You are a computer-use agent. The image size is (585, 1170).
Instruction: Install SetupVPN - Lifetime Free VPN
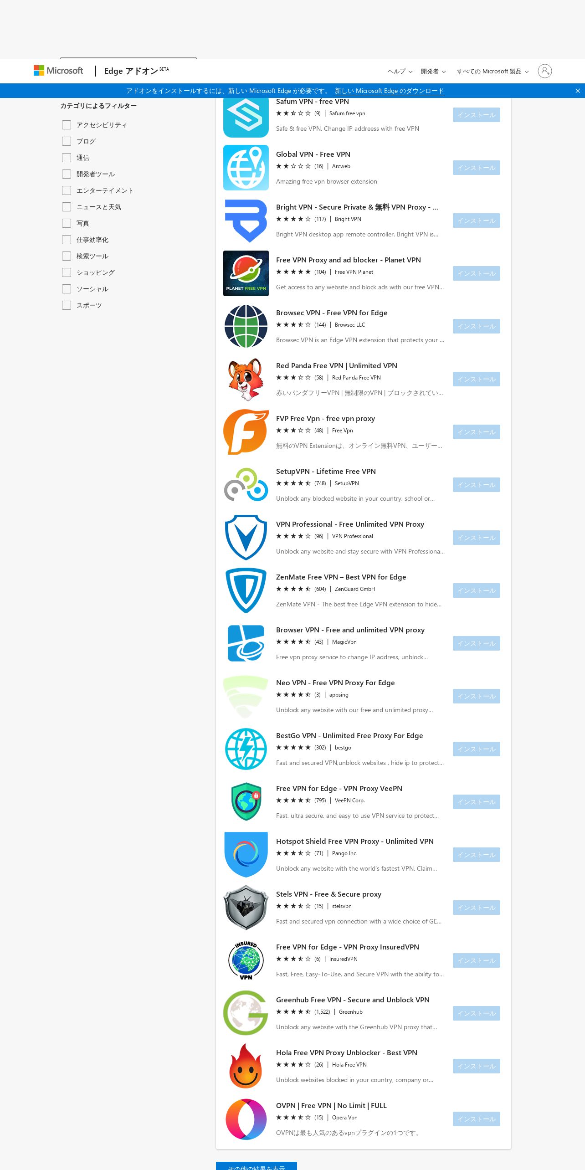pyautogui.click(x=477, y=485)
